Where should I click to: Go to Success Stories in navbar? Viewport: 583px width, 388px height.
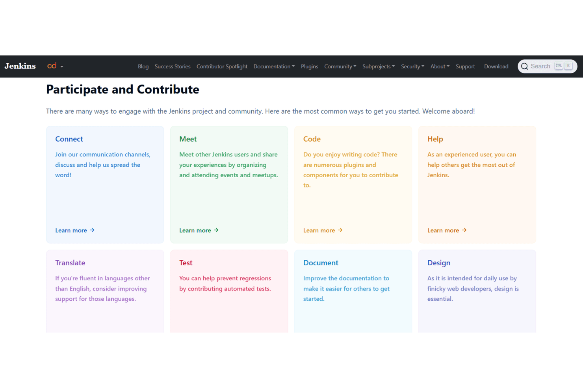[173, 66]
